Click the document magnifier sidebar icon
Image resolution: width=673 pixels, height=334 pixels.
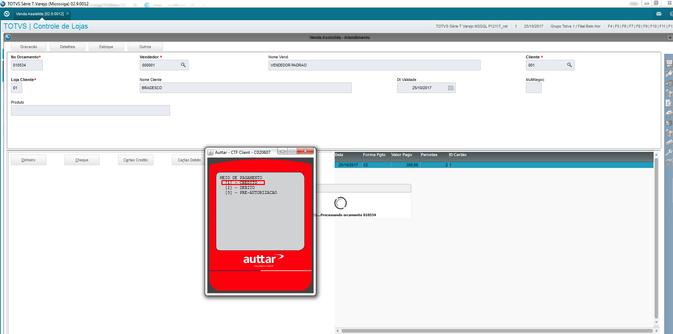coord(669,103)
